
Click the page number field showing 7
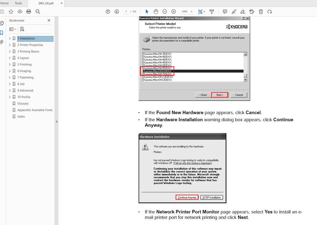pos(126,11)
